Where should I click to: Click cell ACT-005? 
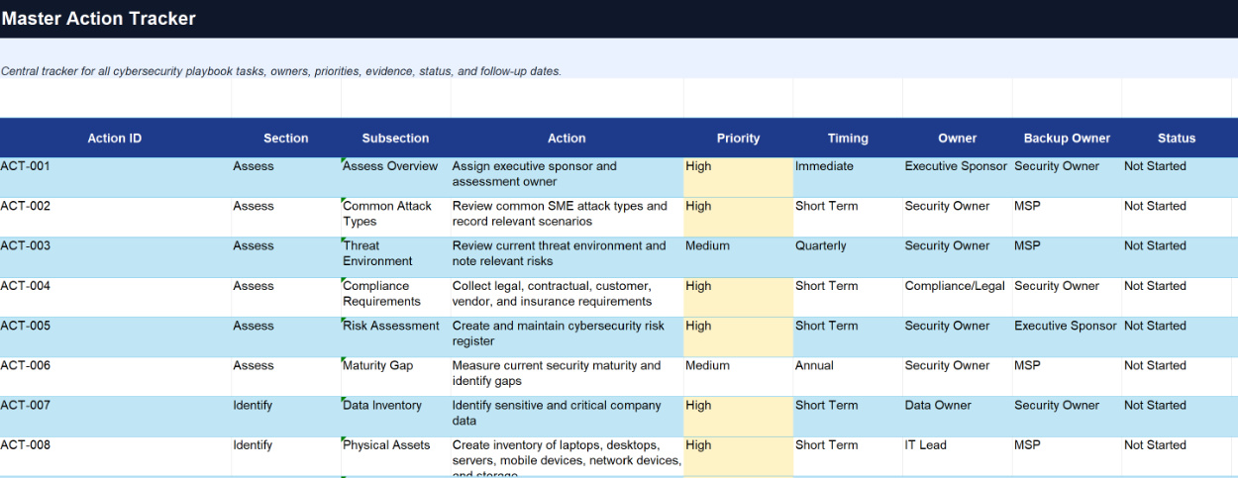(115, 337)
